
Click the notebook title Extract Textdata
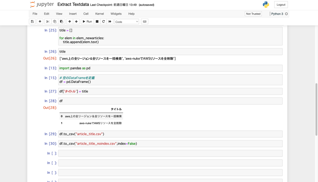click(x=73, y=5)
